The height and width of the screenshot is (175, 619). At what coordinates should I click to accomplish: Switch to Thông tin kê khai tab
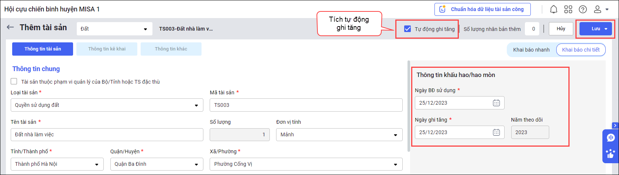pyautogui.click(x=107, y=49)
